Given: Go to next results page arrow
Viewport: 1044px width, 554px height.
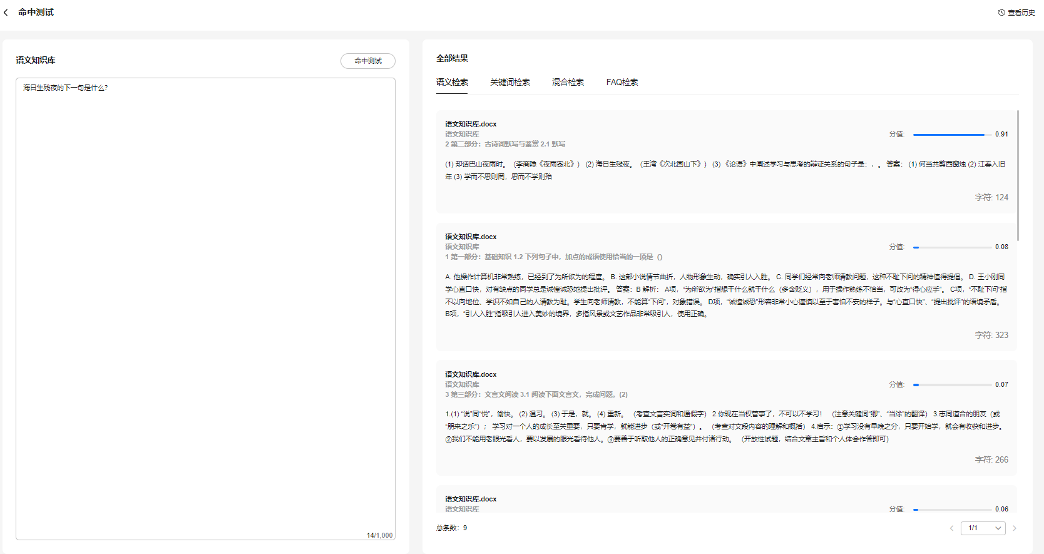Looking at the screenshot, I should click(1015, 528).
